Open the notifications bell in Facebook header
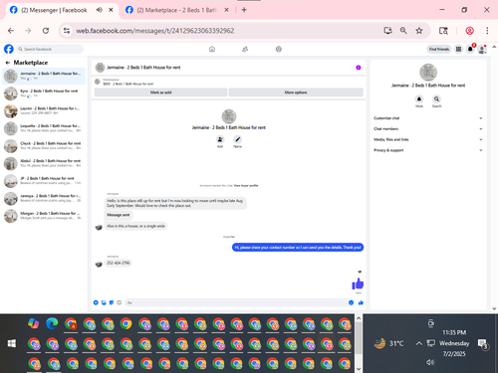 [470, 49]
